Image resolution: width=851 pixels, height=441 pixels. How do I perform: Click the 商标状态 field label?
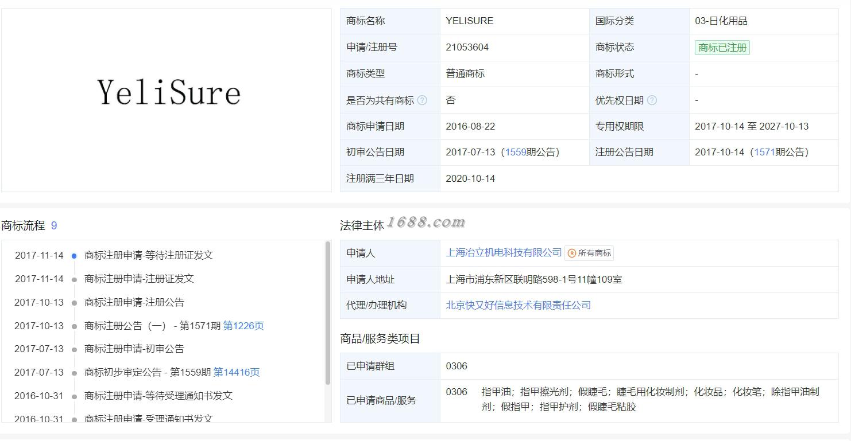pyautogui.click(x=614, y=47)
